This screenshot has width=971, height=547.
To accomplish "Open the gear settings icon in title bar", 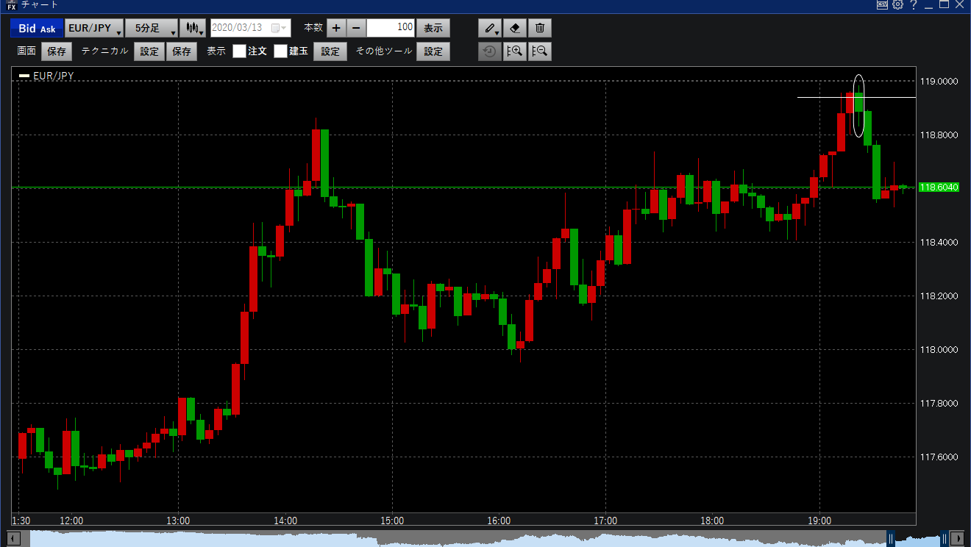I will (897, 4).
